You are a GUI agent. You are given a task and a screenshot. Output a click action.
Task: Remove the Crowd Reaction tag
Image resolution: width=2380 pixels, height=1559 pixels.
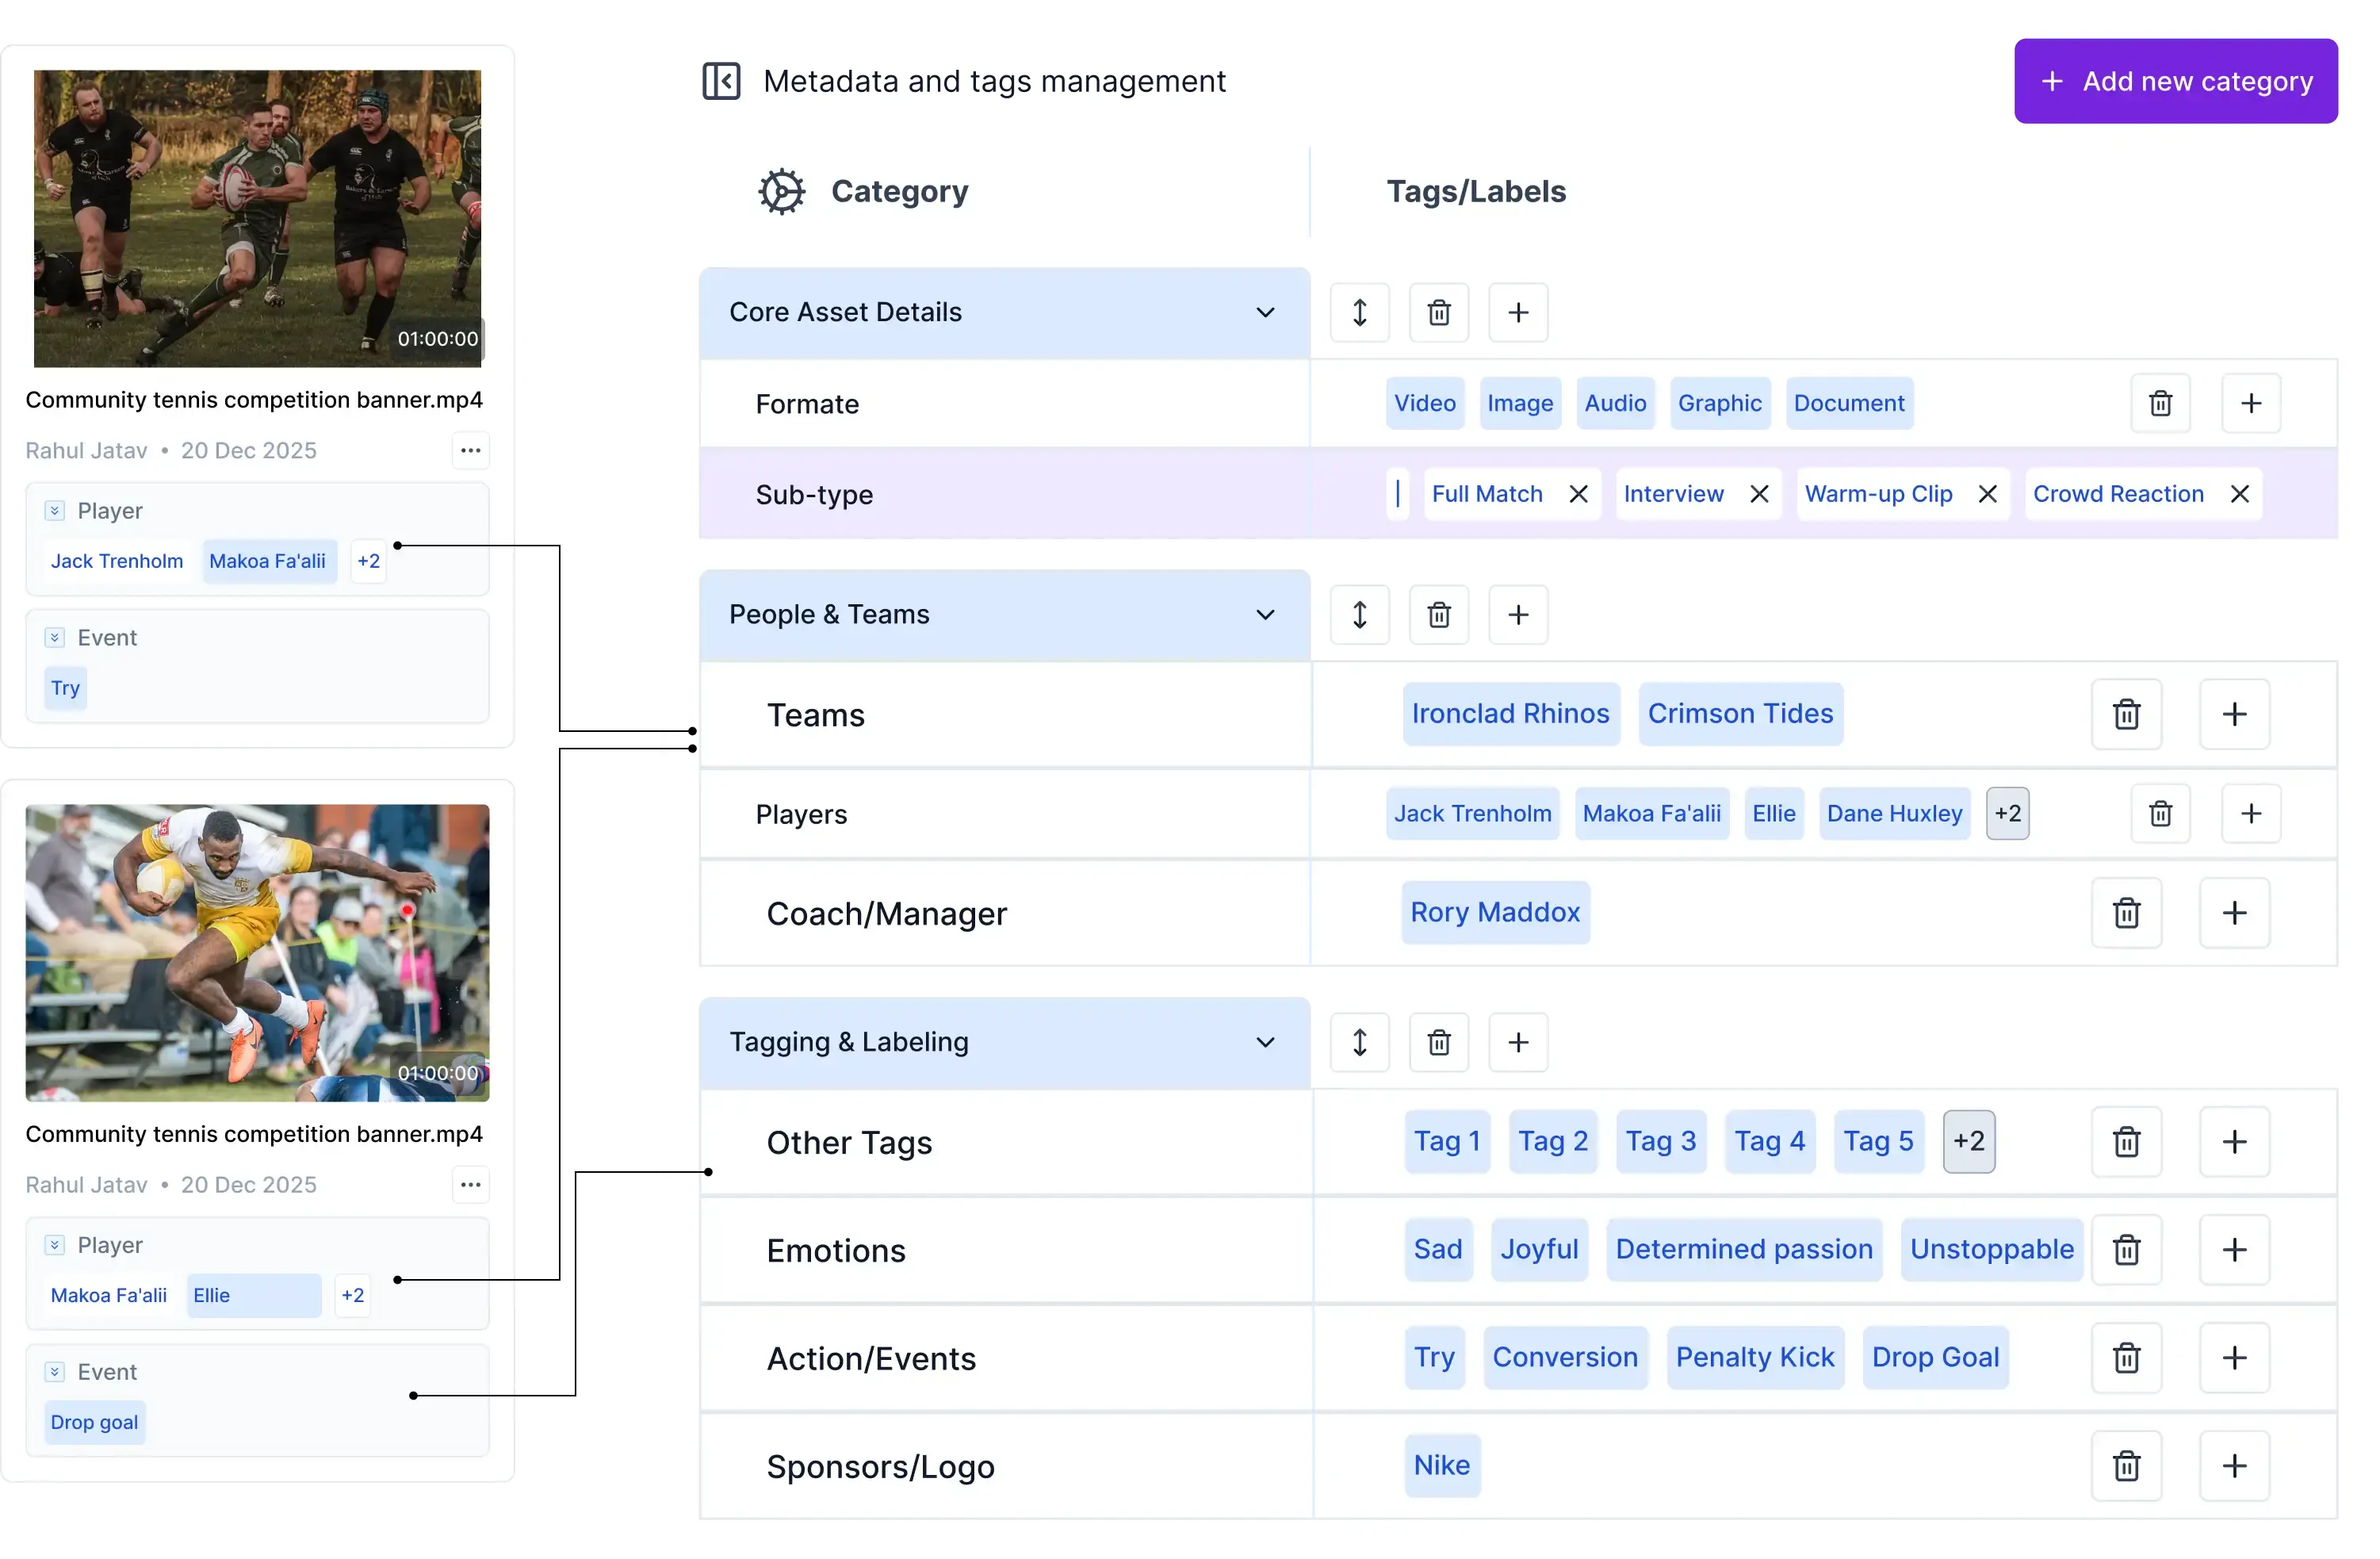2240,494
